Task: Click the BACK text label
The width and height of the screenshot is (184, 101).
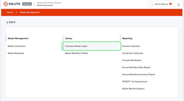Action: (x=12, y=22)
